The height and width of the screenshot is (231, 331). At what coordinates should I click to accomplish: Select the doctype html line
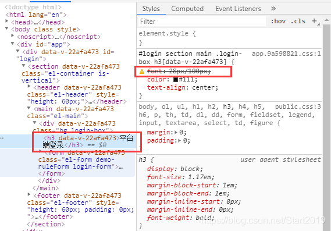(33, 7)
